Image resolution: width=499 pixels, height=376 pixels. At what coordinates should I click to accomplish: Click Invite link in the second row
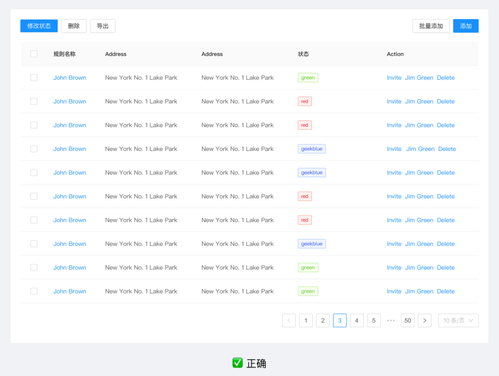[x=394, y=101]
